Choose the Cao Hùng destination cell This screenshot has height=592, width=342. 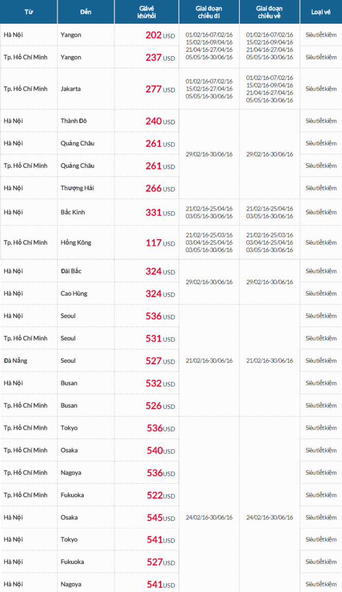click(x=74, y=294)
